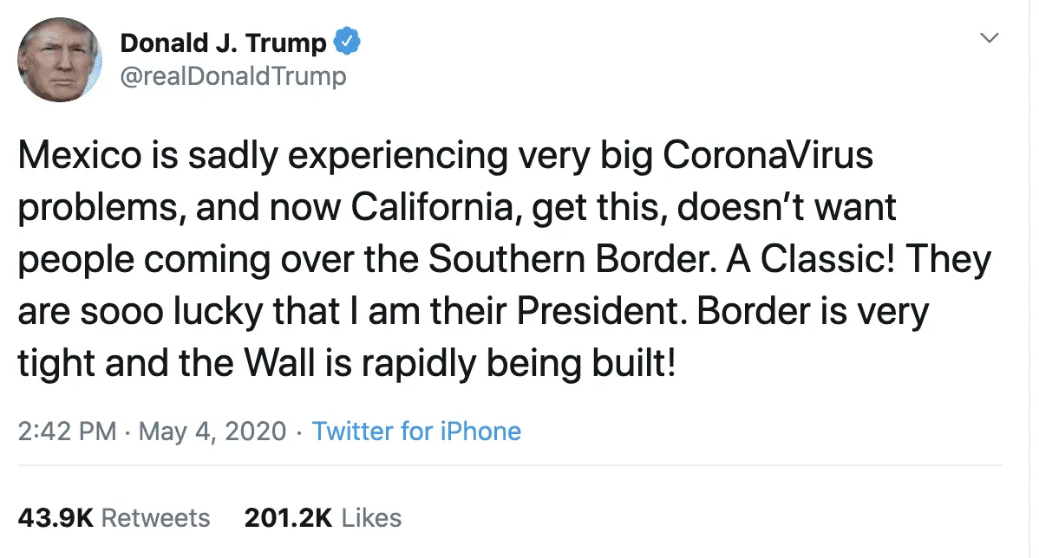Click the Likes label
This screenshot has width=1039, height=558.
click(x=371, y=518)
